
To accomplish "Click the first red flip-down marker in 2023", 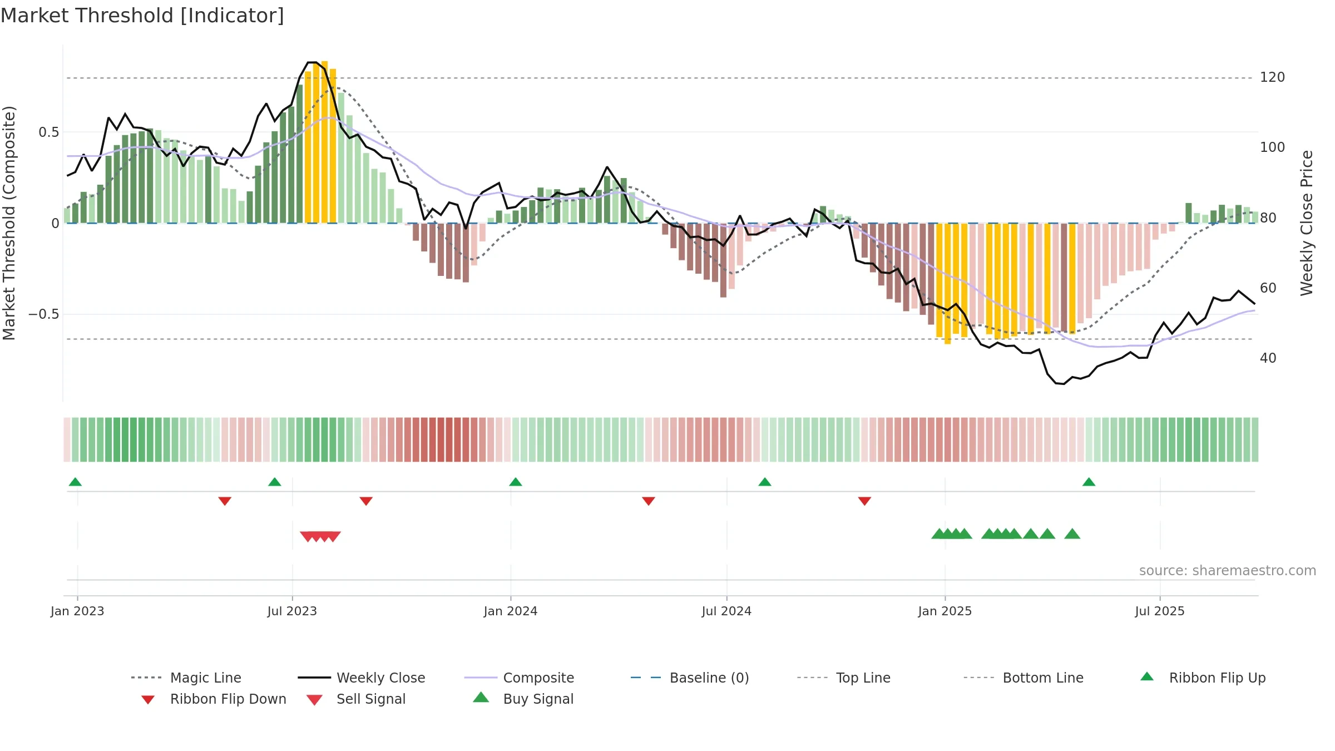I will pyautogui.click(x=225, y=501).
